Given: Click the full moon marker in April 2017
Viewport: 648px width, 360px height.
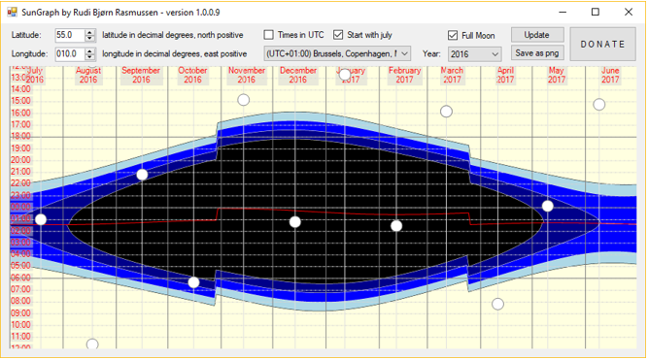Looking at the screenshot, I should click(x=497, y=304).
